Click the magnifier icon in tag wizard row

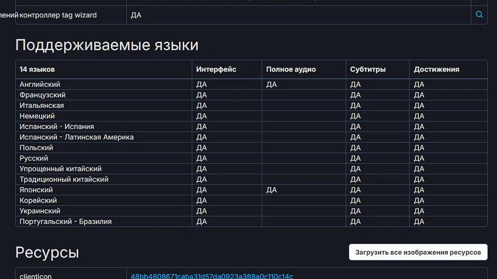click(479, 15)
